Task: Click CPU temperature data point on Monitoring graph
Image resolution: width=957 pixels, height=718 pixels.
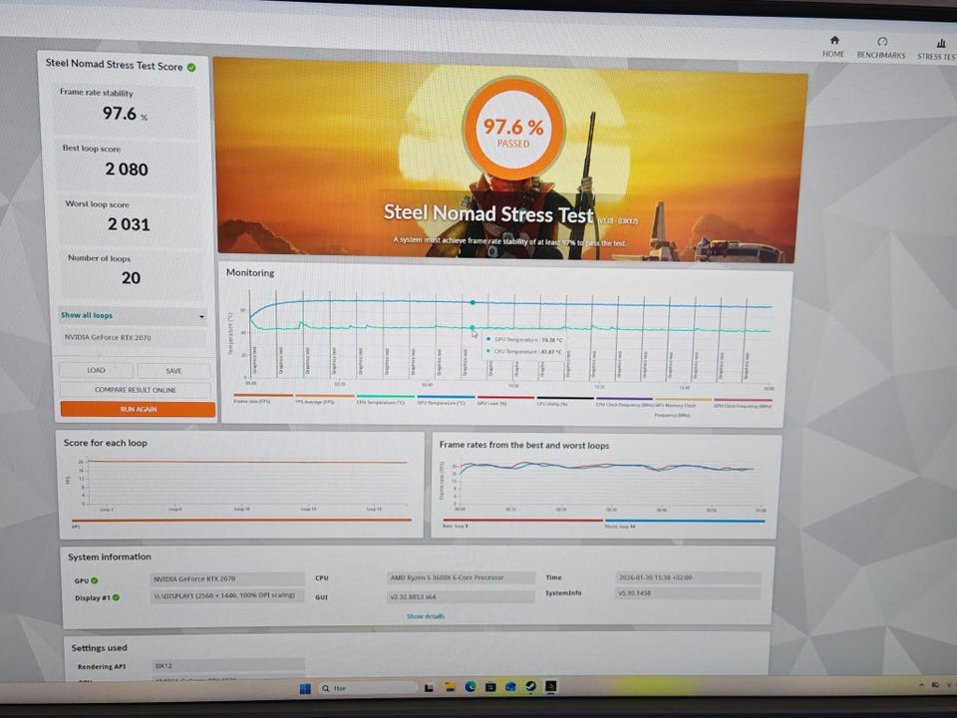Action: [x=473, y=328]
